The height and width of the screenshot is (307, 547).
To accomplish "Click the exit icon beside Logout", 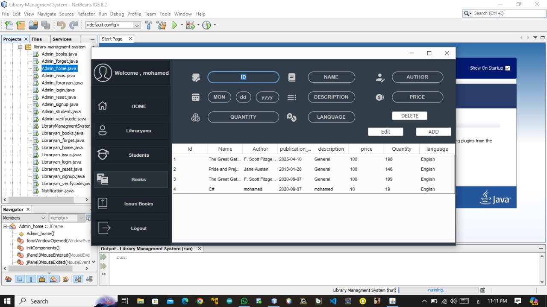I will point(104,228).
